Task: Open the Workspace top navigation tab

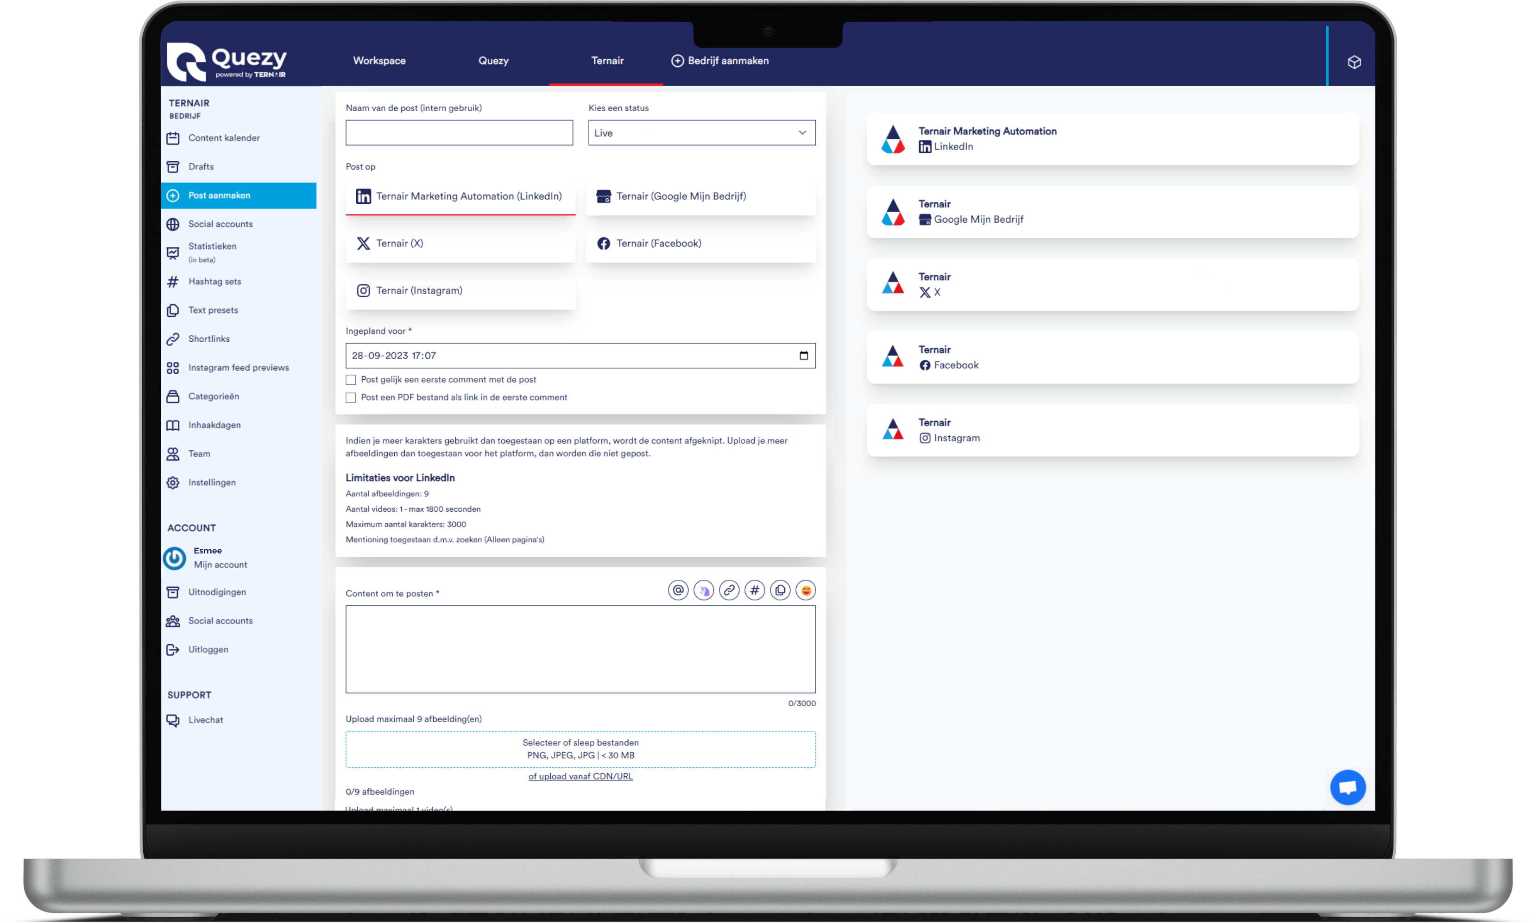Action: pyautogui.click(x=379, y=60)
